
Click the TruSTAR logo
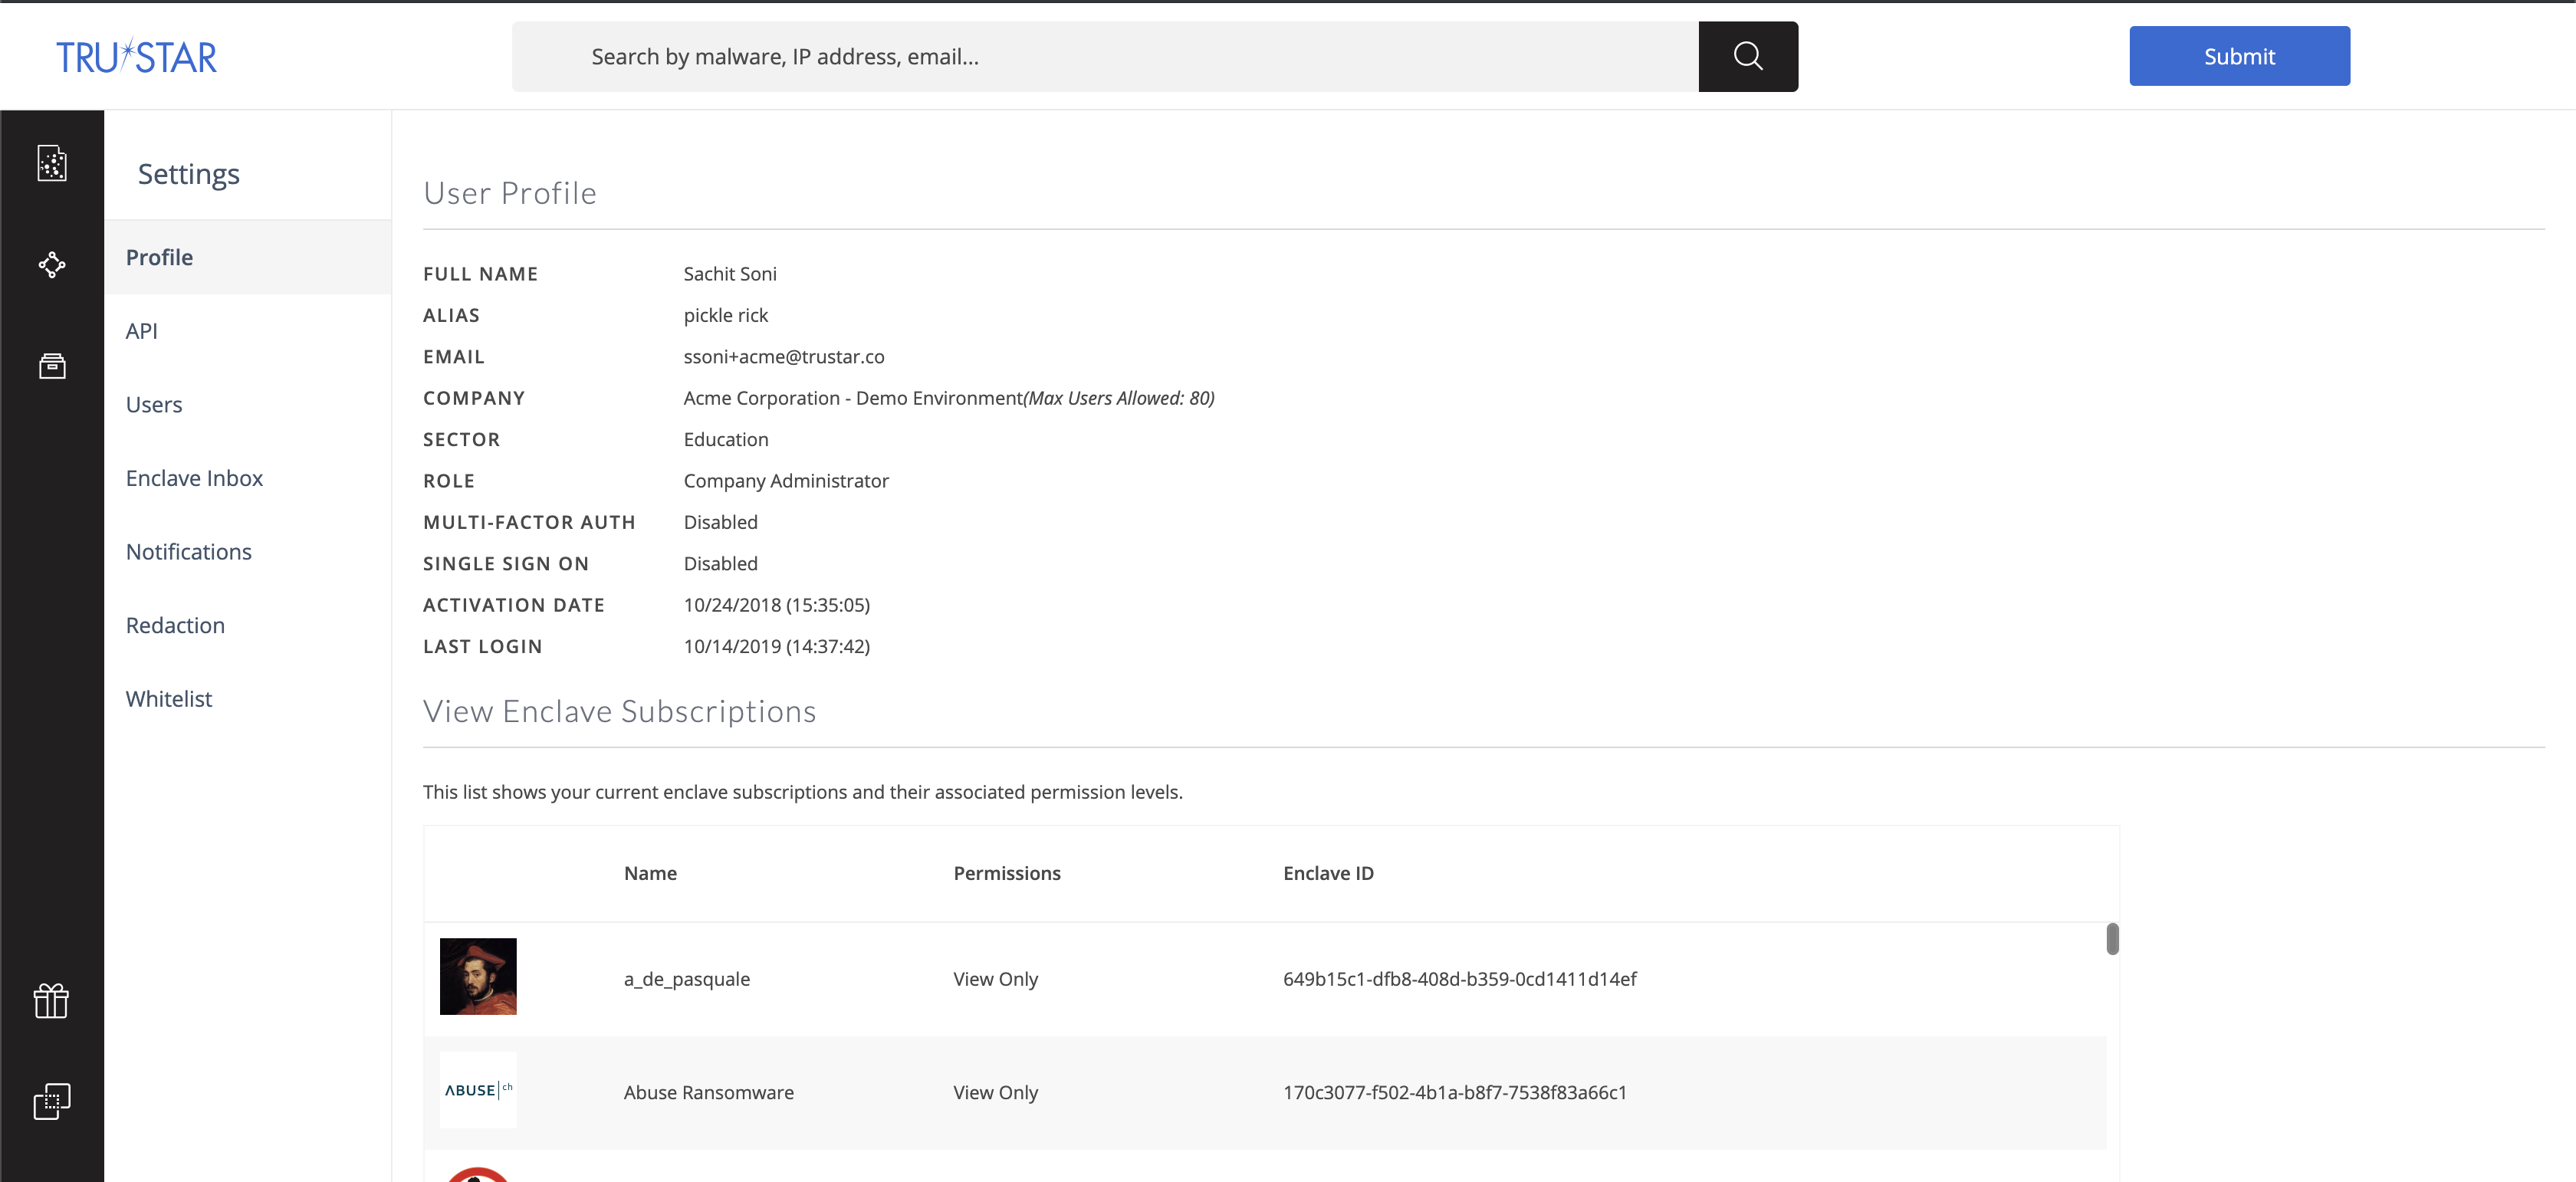[x=136, y=57]
